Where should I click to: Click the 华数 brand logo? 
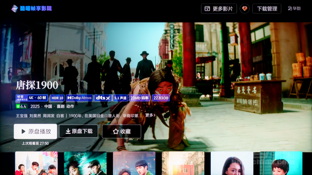tap(294, 8)
